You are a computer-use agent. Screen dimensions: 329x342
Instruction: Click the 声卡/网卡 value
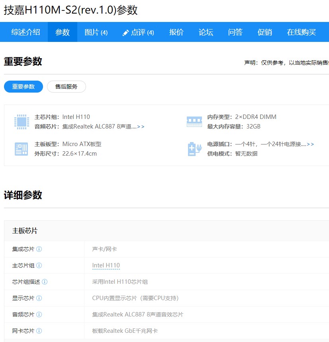(x=104, y=249)
